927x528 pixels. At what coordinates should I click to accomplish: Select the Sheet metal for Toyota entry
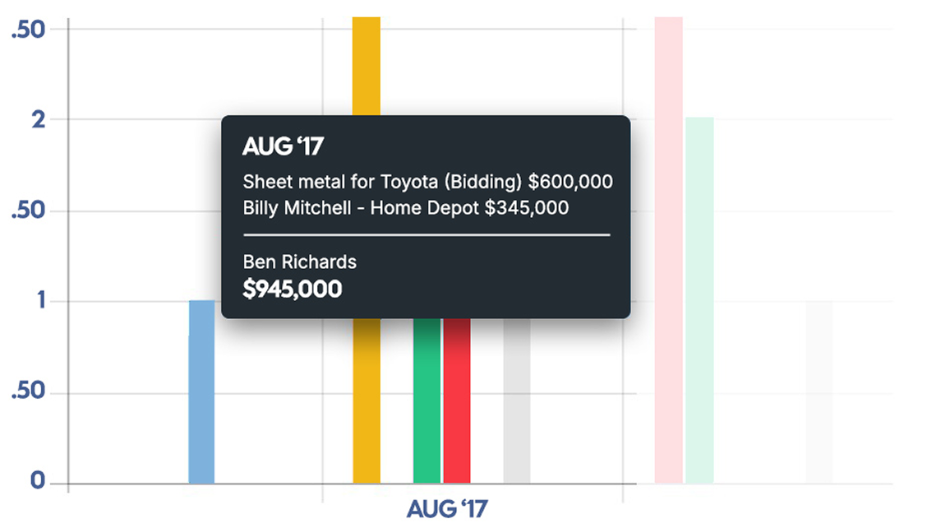pos(427,182)
